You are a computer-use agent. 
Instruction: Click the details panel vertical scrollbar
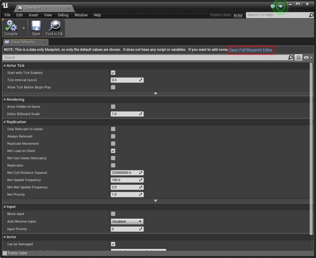coord(311,149)
